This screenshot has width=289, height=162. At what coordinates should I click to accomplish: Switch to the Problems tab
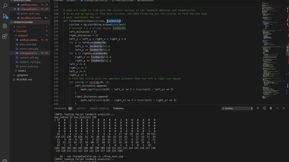pos(60,108)
